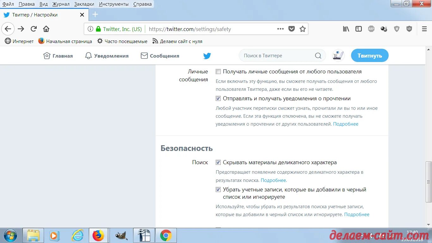
Task: Launch Internet Explorer from the taskbar
Action: [77, 235]
